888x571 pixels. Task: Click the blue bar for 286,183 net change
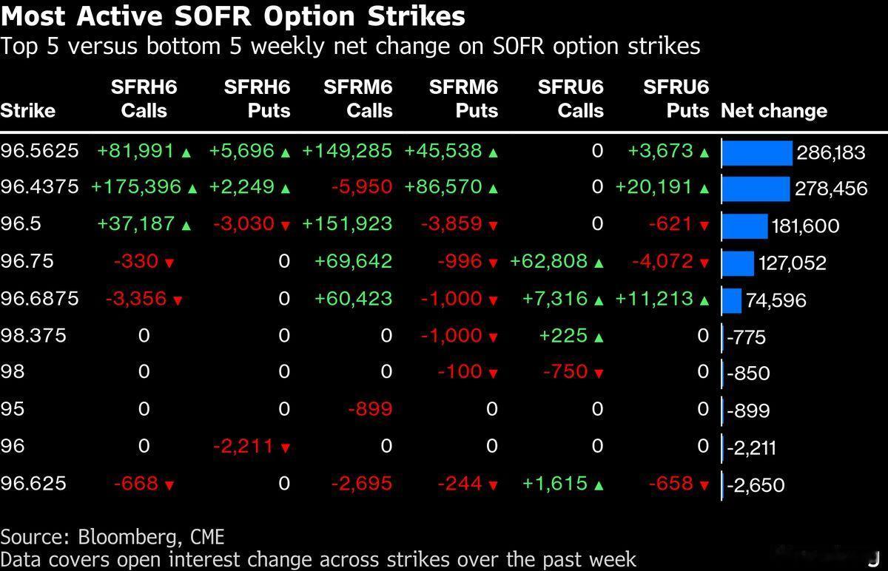click(x=756, y=153)
